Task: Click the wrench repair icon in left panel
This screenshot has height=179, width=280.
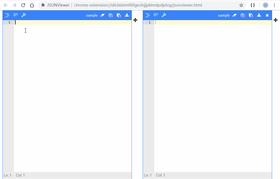Action: point(24,15)
